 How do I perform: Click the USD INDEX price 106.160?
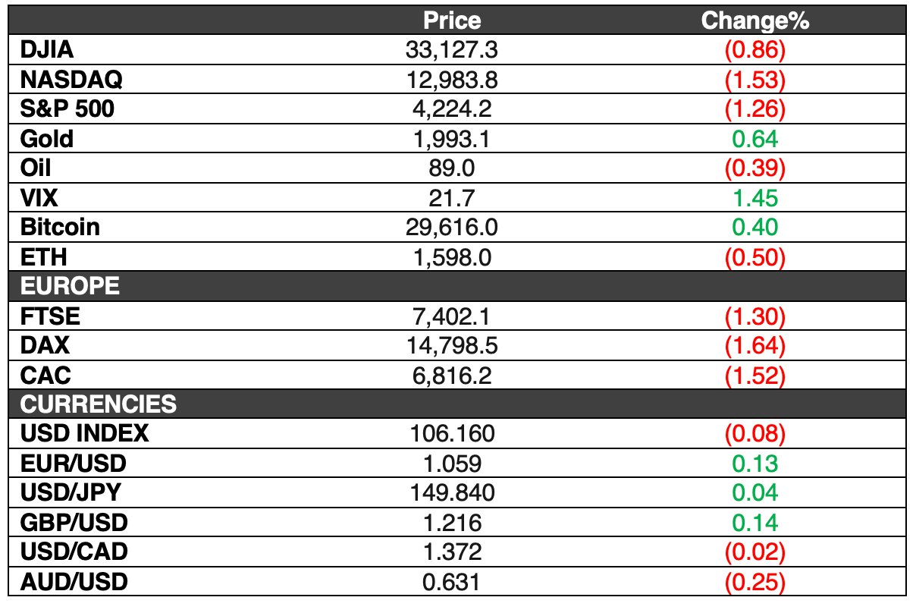452,434
